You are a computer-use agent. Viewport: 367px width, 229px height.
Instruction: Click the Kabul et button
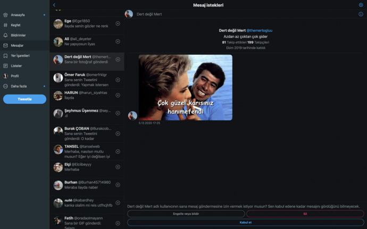pos(246,223)
